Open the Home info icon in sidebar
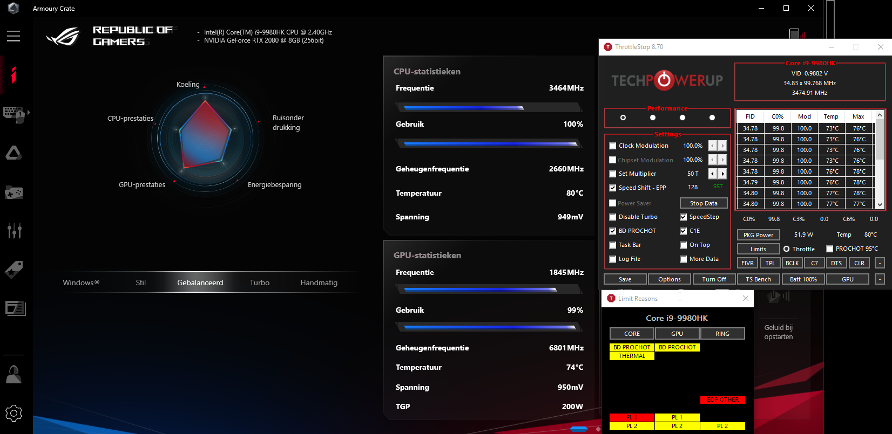 [13, 75]
